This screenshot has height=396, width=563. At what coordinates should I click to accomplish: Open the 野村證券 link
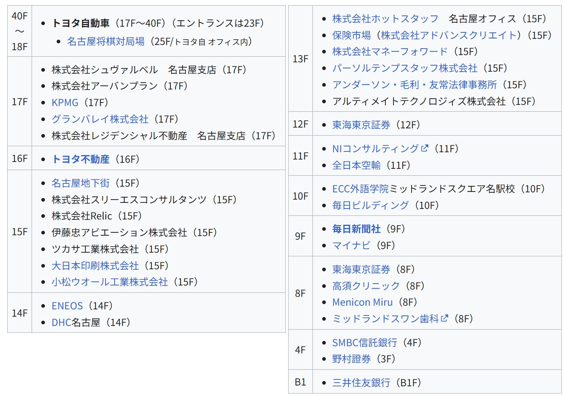tap(351, 359)
